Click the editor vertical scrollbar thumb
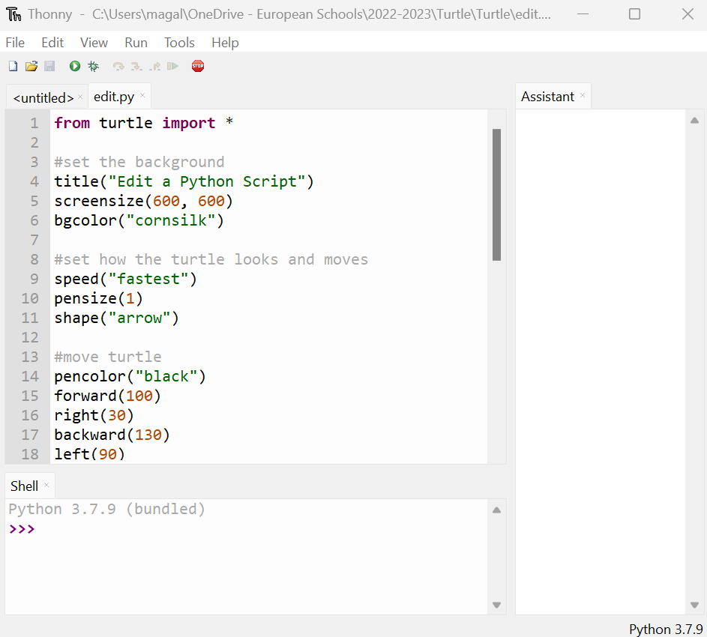707x637 pixels. tap(497, 195)
